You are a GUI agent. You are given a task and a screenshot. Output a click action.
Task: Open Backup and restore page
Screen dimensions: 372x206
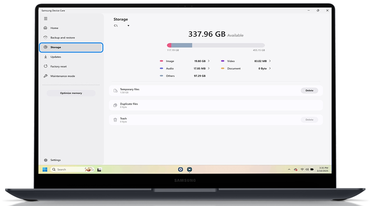(71, 37)
